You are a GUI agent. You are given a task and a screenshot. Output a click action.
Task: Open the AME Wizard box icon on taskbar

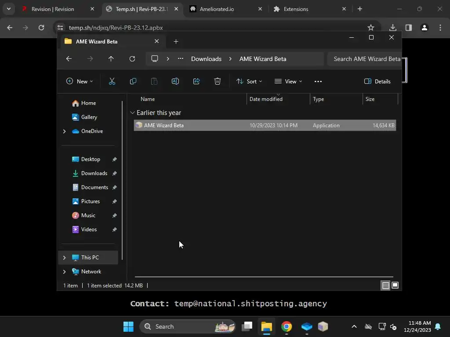click(x=323, y=326)
